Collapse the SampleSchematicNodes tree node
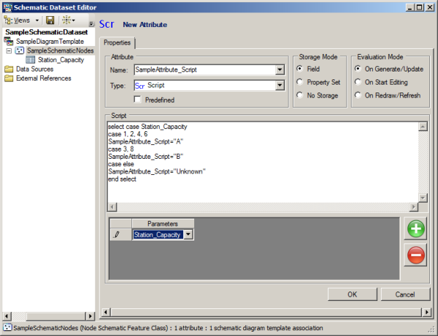 tap(8, 51)
